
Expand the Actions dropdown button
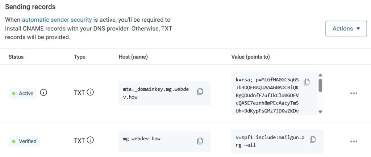[346, 29]
